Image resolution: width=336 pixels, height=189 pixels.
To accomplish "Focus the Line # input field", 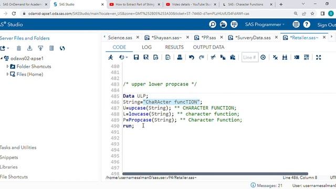I will (250, 57).
